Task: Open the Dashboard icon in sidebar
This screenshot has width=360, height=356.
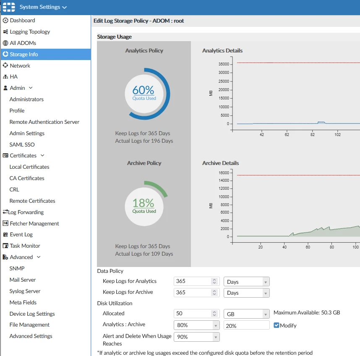Action: coord(5,21)
